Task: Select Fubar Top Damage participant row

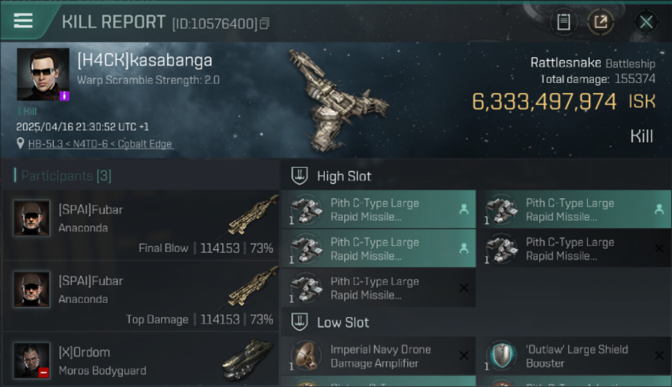Action: pos(141,296)
